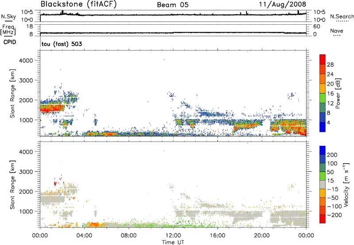Click the 'Freq. [MHz]' axis label
Image resolution: width=354 pixels, height=245 pixels.
8,30
